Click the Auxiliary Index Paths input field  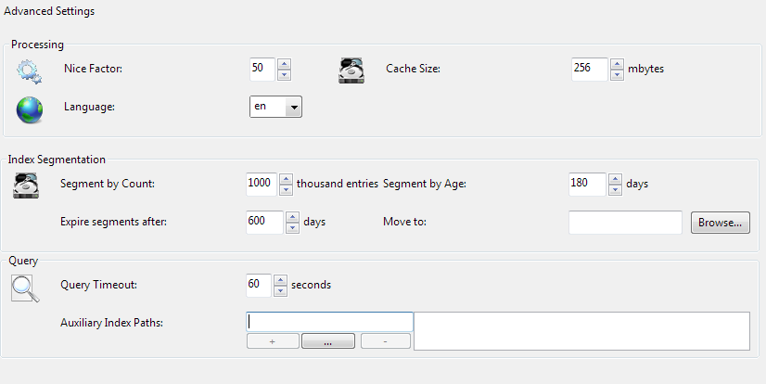[329, 322]
